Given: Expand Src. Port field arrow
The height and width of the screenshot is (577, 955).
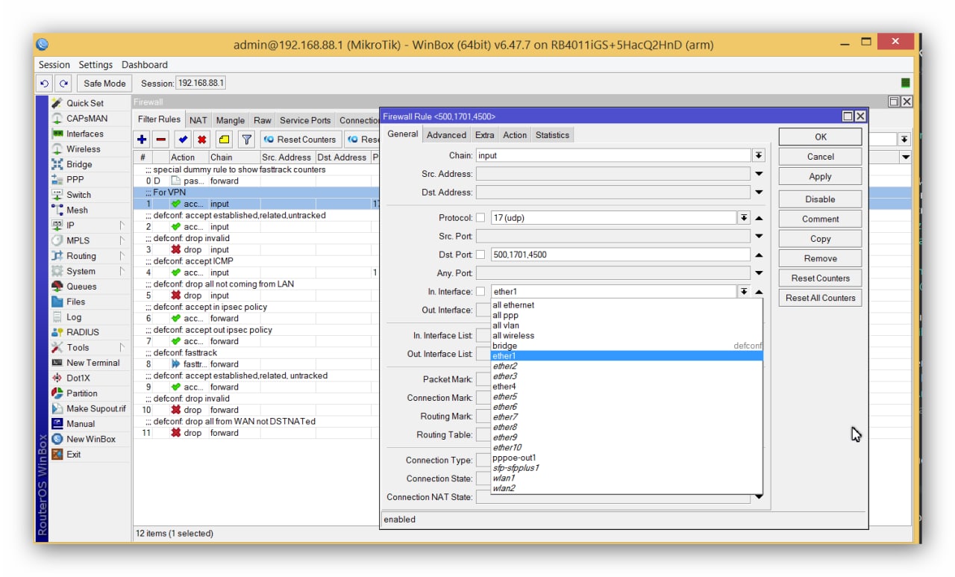Looking at the screenshot, I should (x=759, y=237).
